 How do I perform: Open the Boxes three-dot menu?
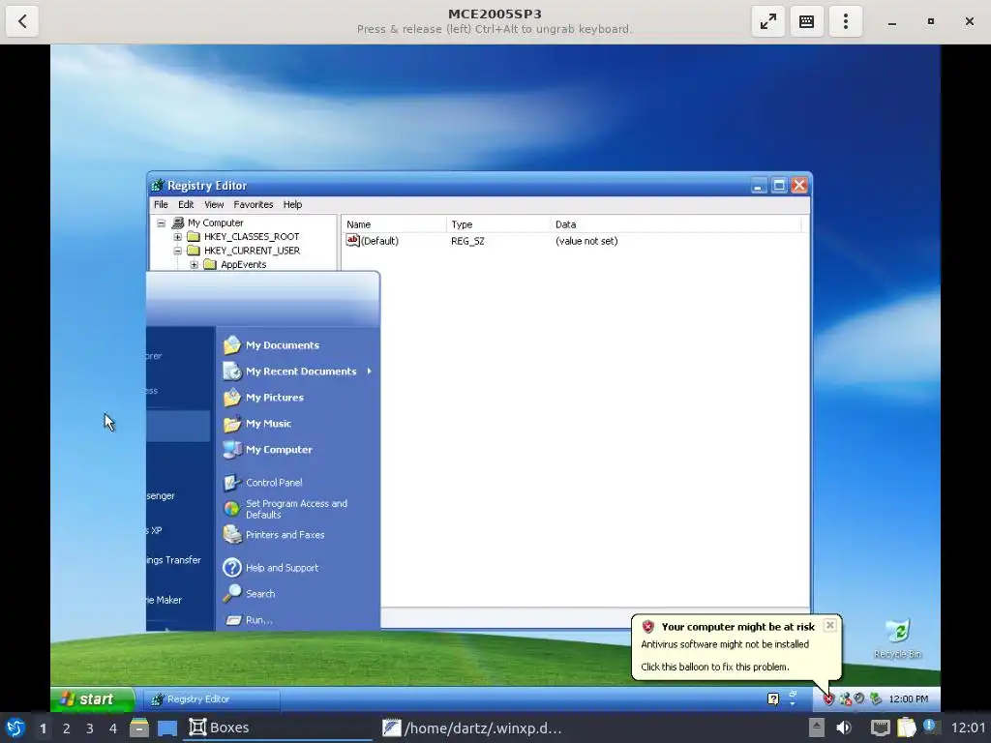pos(846,21)
